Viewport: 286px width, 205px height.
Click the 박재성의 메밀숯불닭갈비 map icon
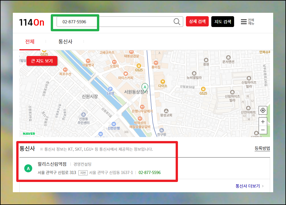[x=140, y=119]
